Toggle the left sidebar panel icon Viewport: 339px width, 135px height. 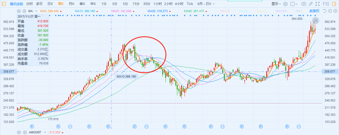[4, 4]
